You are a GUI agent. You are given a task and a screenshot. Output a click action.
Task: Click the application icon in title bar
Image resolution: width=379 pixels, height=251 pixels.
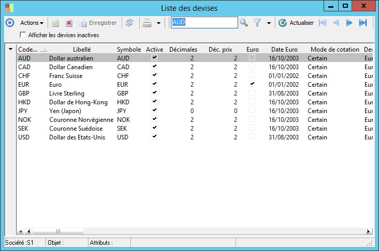[x=9, y=8]
